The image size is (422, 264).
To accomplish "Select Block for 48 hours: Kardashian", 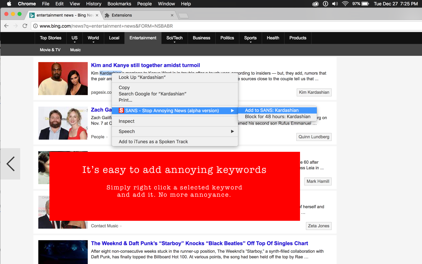I will (x=277, y=116).
